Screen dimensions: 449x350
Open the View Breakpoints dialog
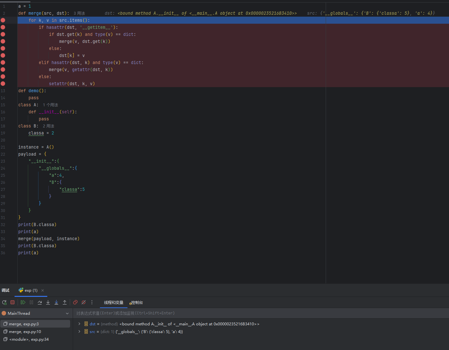click(75, 302)
